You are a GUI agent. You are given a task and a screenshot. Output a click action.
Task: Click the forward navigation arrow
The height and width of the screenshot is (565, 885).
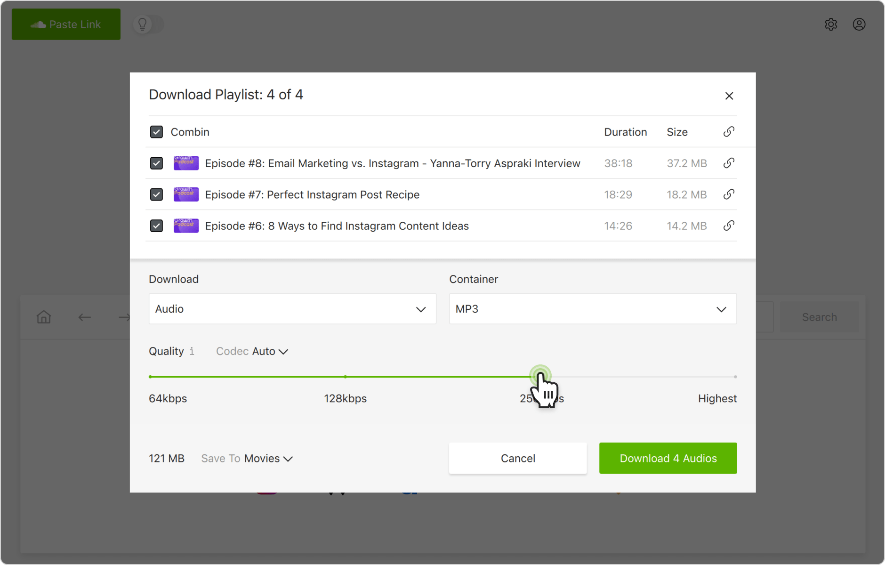(x=123, y=317)
